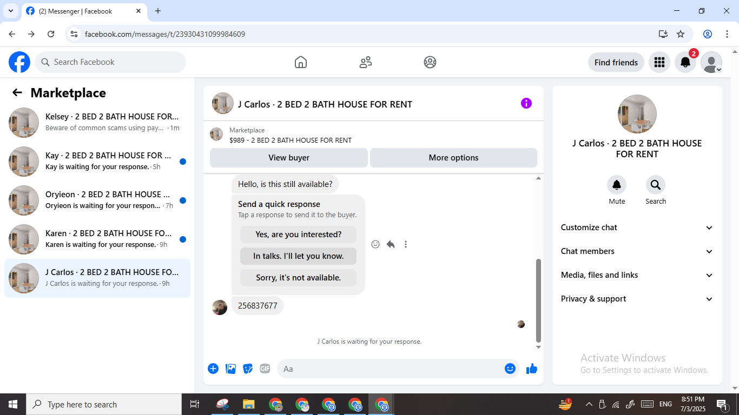Open the Facebook menu grid icon
The image size is (739, 415).
click(659, 62)
